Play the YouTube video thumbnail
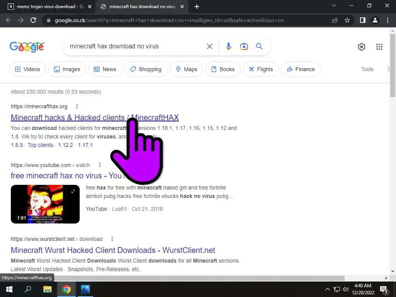This screenshot has width=396, height=297. point(45,204)
